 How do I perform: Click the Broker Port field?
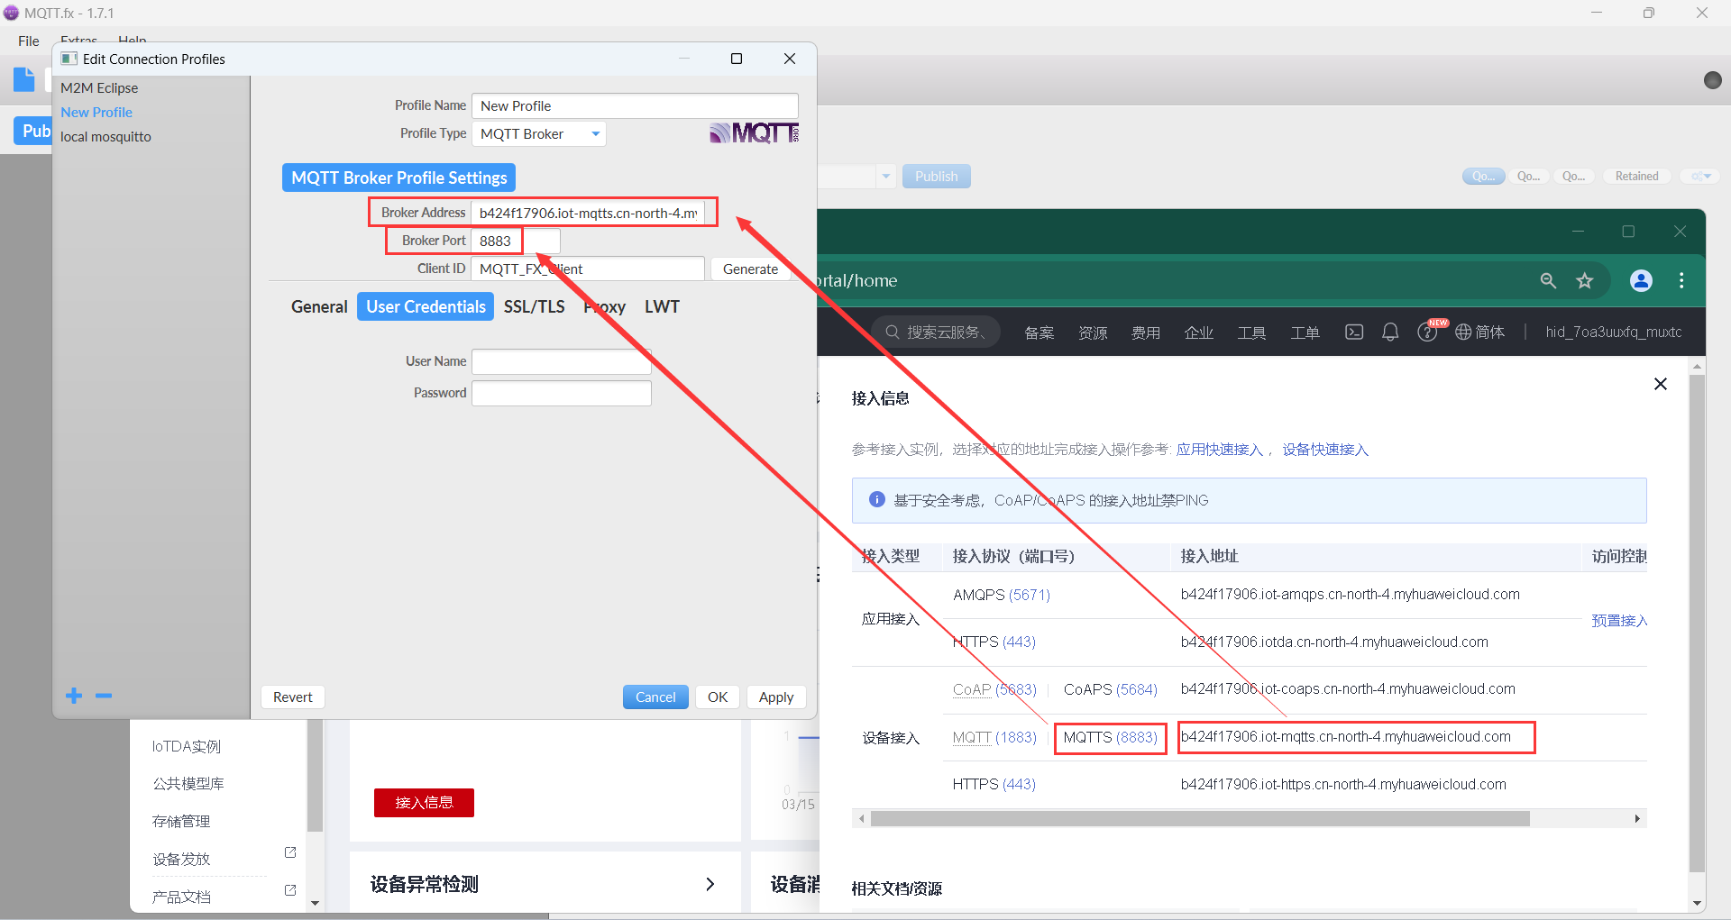(x=516, y=241)
